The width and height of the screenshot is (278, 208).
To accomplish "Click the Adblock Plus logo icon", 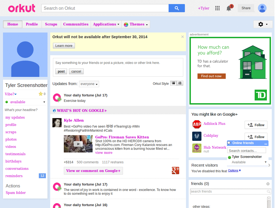I will 197,124.
